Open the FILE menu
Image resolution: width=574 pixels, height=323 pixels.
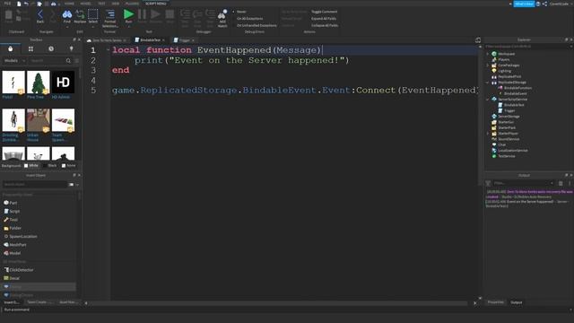7,4
